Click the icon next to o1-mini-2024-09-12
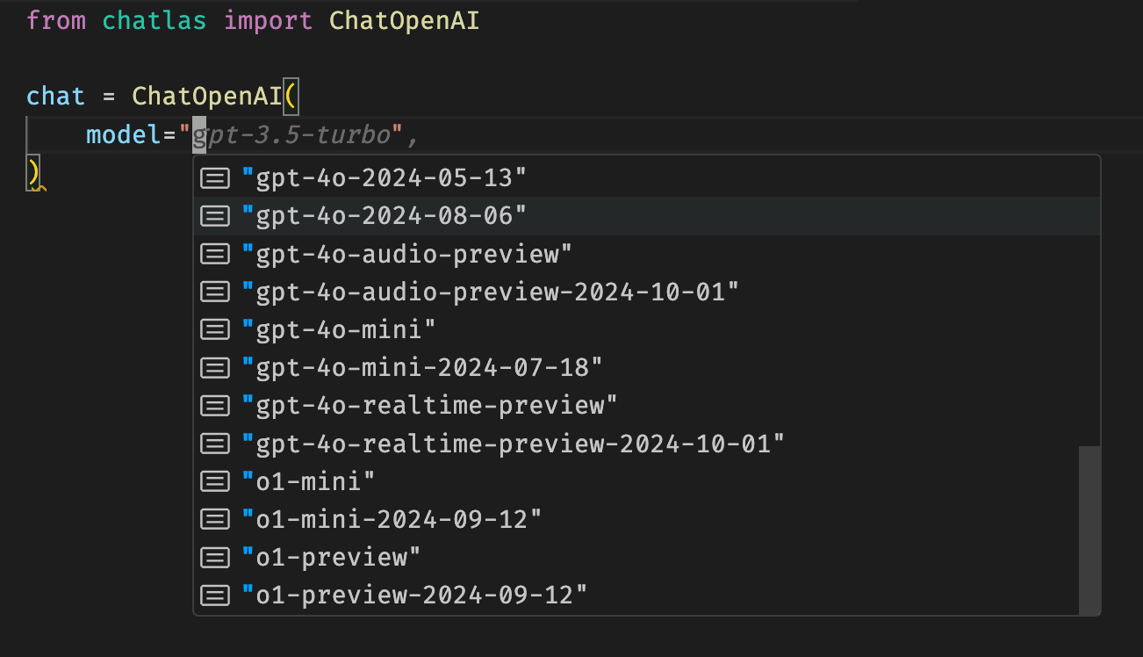The height and width of the screenshot is (657, 1143). pos(214,518)
